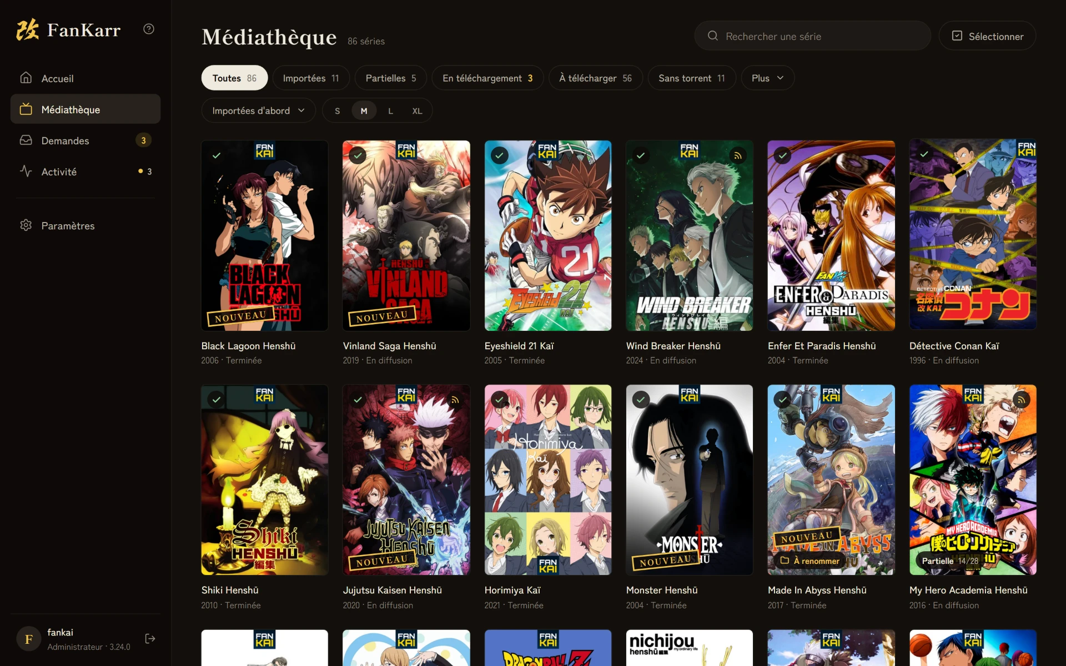Click the Accueil home icon
The height and width of the screenshot is (666, 1066).
26,78
